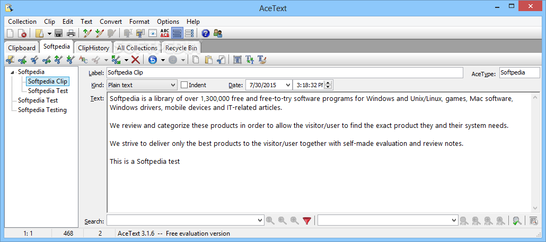Click the time field showing 3:18:32
Image resolution: width=546 pixels, height=242 pixels.
pyautogui.click(x=310, y=85)
